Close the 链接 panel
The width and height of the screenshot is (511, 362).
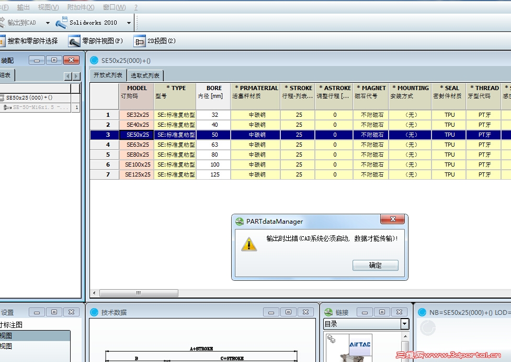399,312
